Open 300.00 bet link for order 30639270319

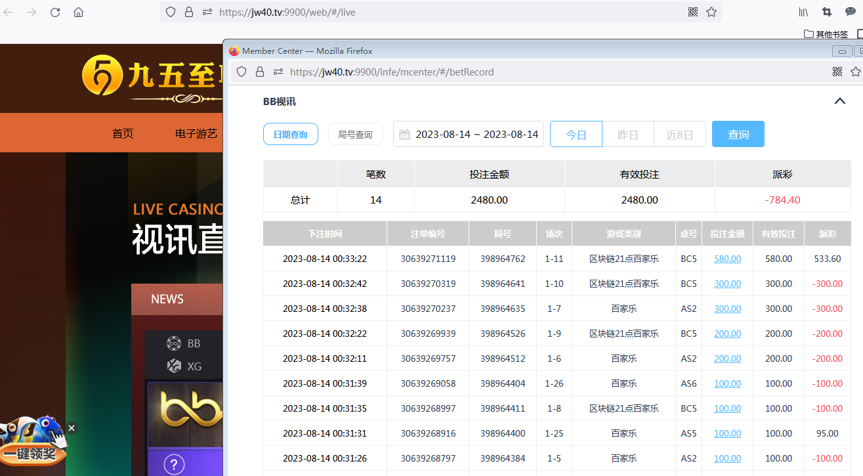727,284
